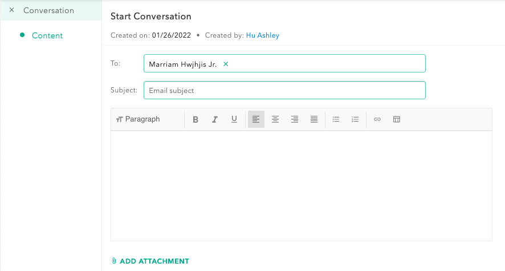Close the Conversation panel
This screenshot has width=505, height=271.
[x=12, y=10]
